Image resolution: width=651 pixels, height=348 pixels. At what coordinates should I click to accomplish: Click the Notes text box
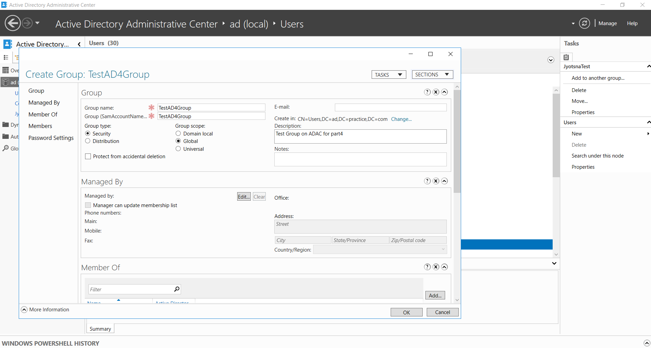pyautogui.click(x=360, y=159)
